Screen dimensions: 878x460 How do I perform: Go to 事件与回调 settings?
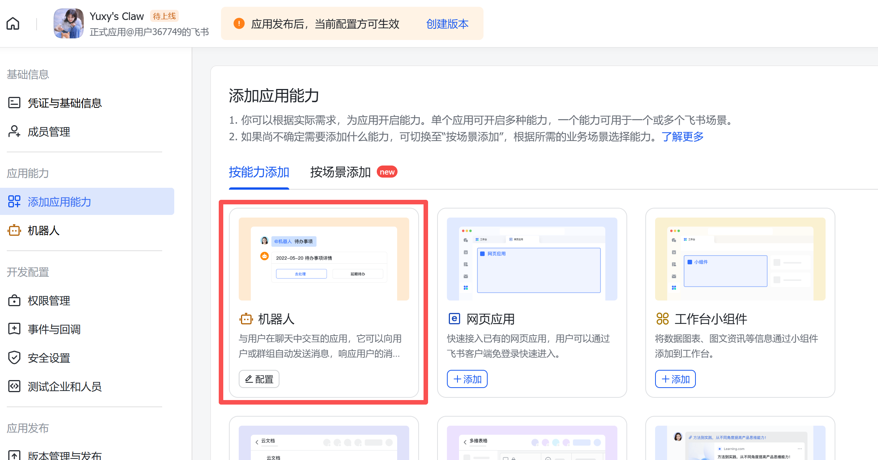pos(54,329)
